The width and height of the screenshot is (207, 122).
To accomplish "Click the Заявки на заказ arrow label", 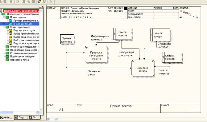I will click(94, 73).
